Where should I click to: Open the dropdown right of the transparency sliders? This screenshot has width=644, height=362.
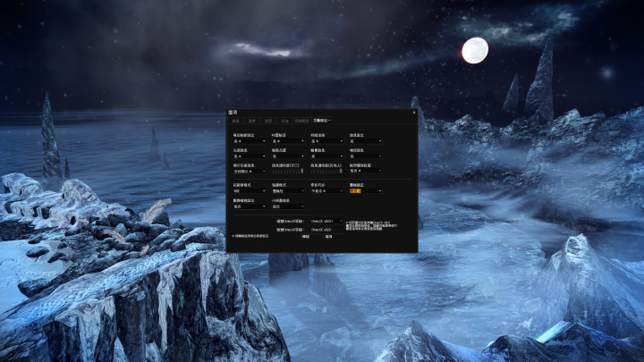coord(366,171)
